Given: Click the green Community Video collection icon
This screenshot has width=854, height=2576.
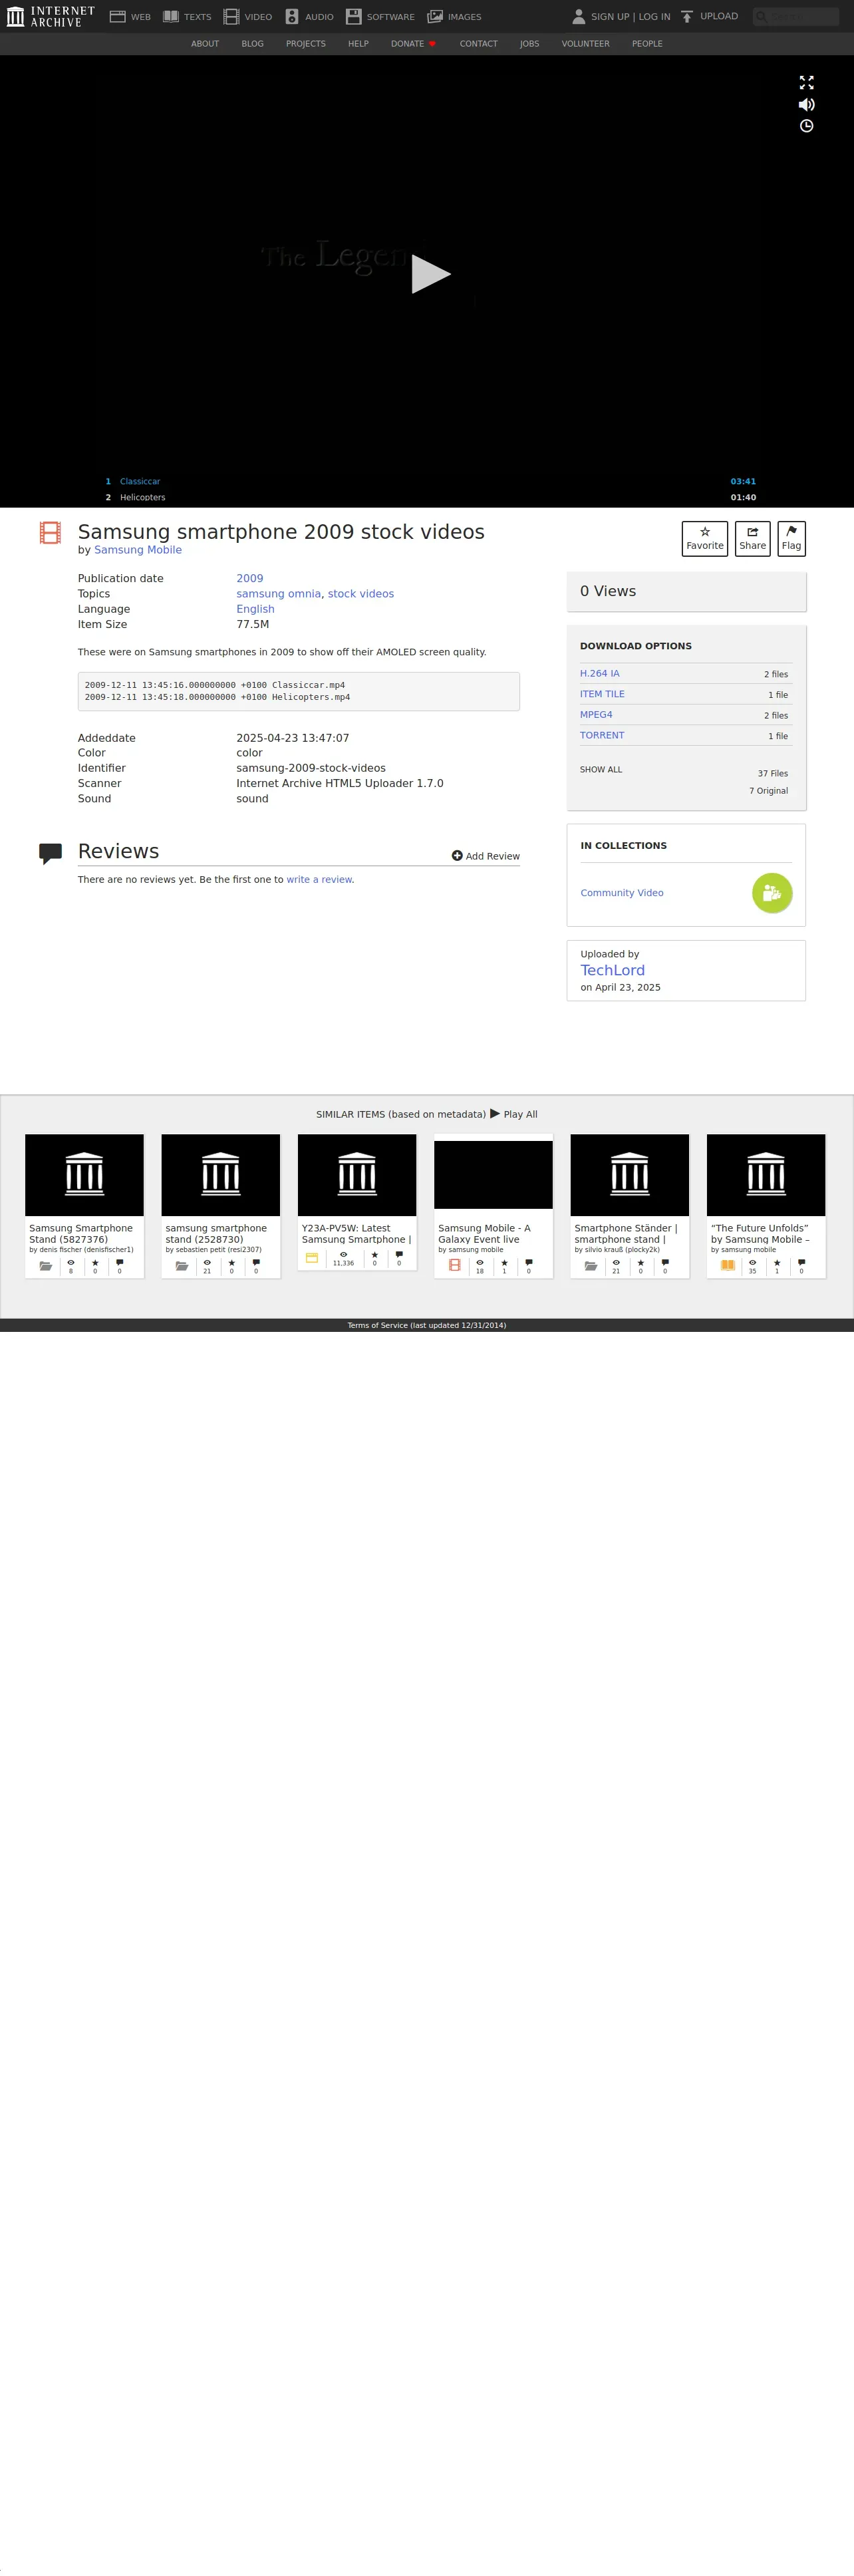Looking at the screenshot, I should (x=772, y=893).
